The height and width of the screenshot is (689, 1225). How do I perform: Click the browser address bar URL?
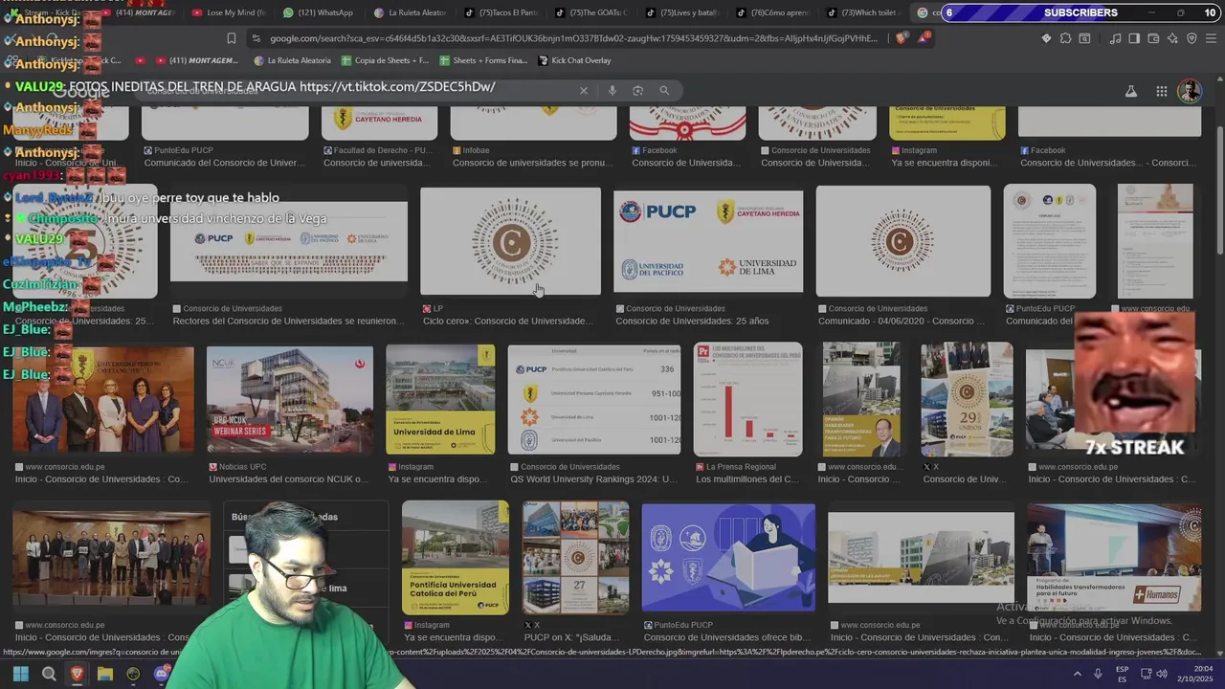click(572, 38)
